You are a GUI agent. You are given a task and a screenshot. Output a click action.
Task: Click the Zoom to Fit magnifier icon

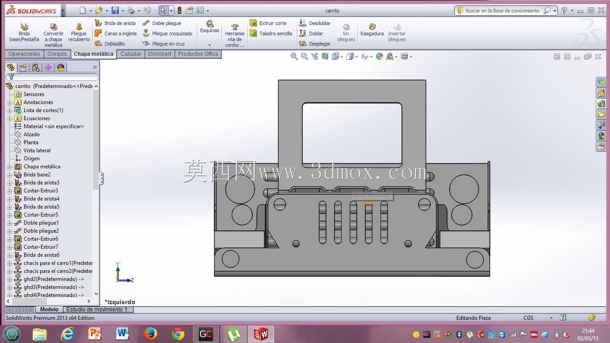tap(294, 56)
